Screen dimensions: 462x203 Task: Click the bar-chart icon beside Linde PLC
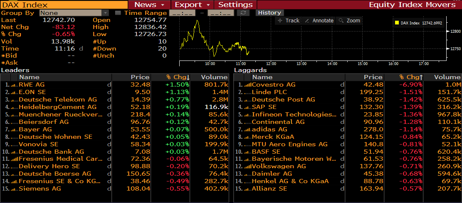click(247, 92)
